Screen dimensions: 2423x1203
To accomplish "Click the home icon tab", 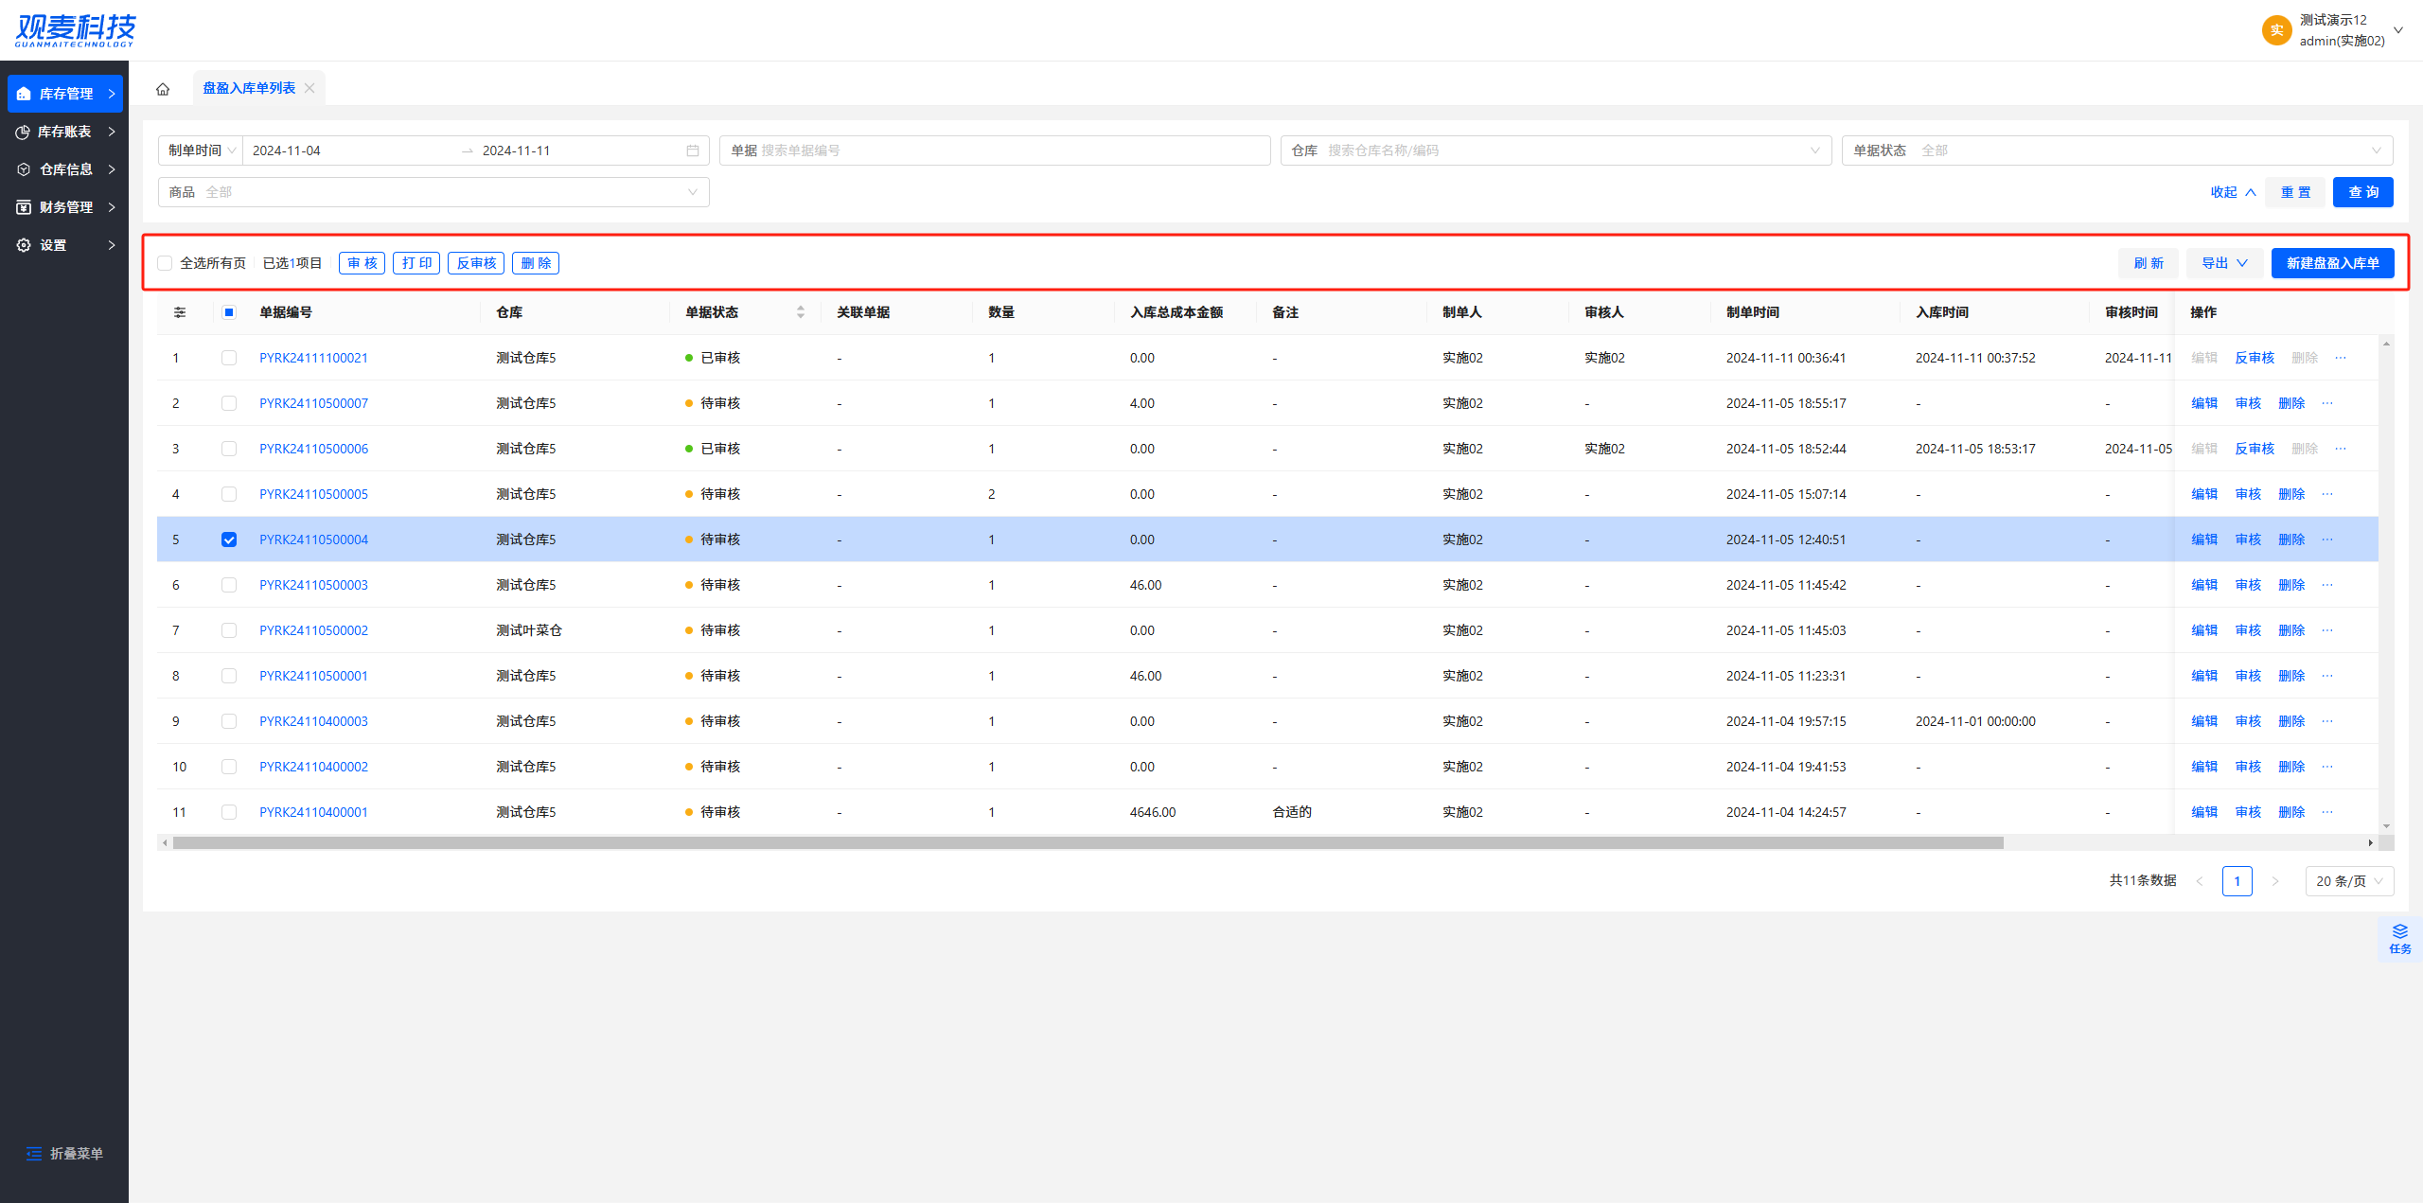I will [x=163, y=89].
